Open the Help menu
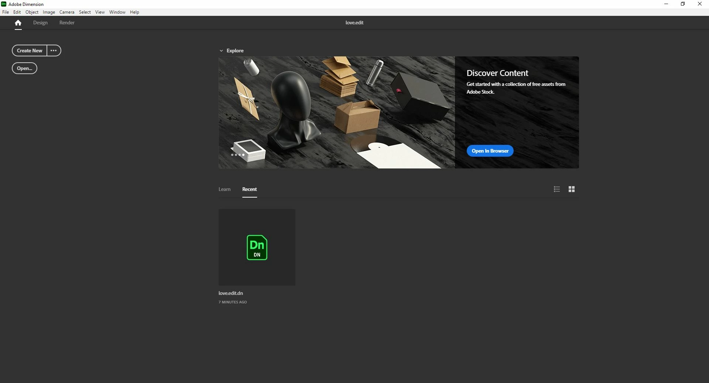Viewport: 709px width, 383px height. tap(134, 12)
